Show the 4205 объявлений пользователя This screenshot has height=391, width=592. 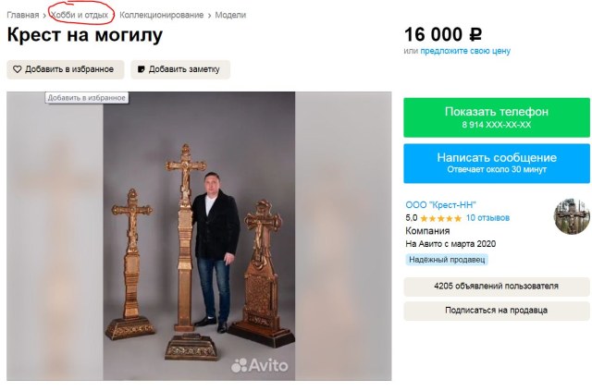[496, 287]
